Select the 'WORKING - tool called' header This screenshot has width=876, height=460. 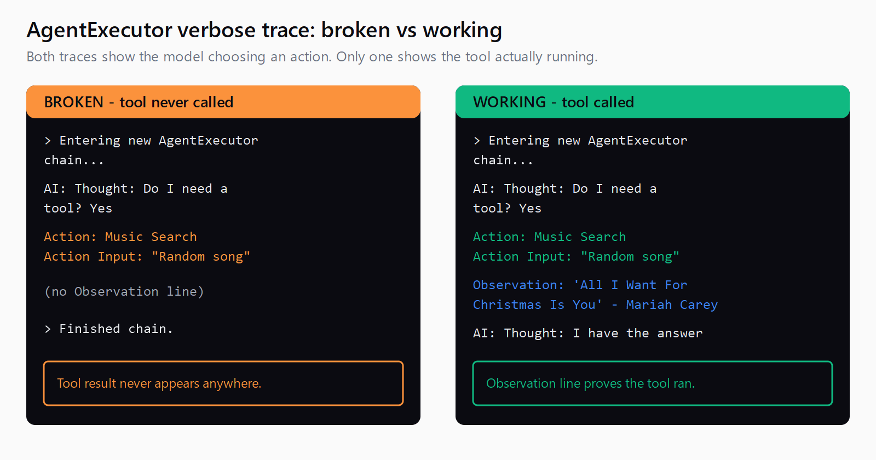point(653,102)
